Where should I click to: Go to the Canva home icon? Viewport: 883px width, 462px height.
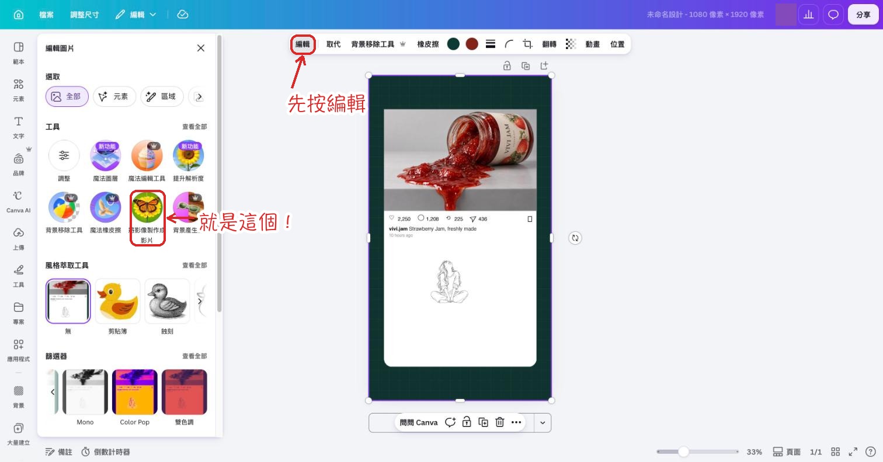[x=19, y=15]
